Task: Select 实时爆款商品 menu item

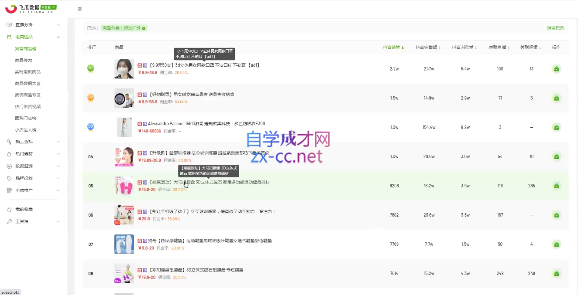Action: coord(28,72)
